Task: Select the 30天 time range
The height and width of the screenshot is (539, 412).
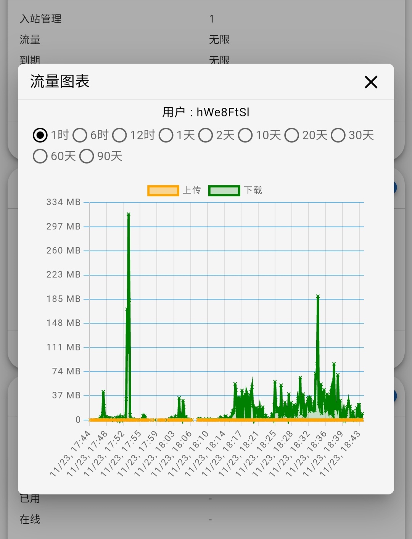Action: 338,135
